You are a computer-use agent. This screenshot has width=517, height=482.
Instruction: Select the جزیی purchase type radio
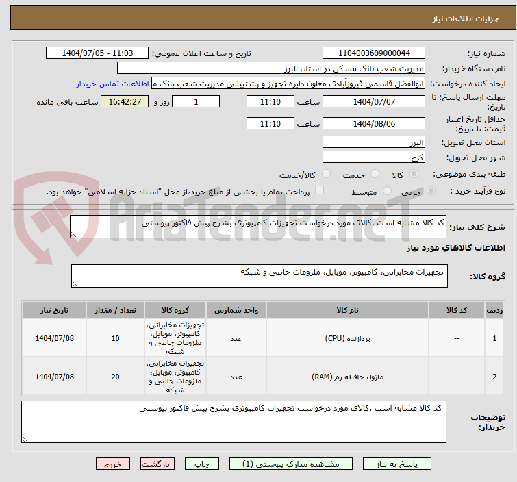coord(431,191)
